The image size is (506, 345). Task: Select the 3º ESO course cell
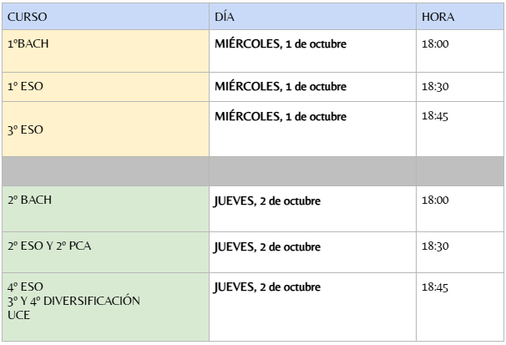(x=24, y=129)
